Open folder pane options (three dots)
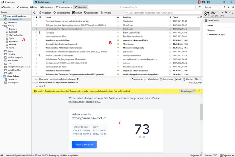 tap(29, 12)
